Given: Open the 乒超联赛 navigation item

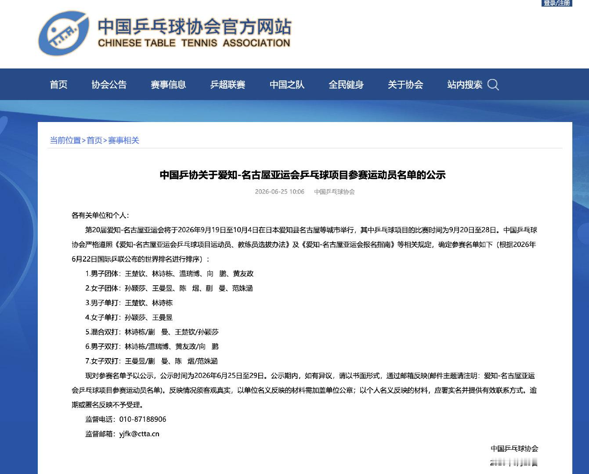Looking at the screenshot, I should tap(228, 84).
